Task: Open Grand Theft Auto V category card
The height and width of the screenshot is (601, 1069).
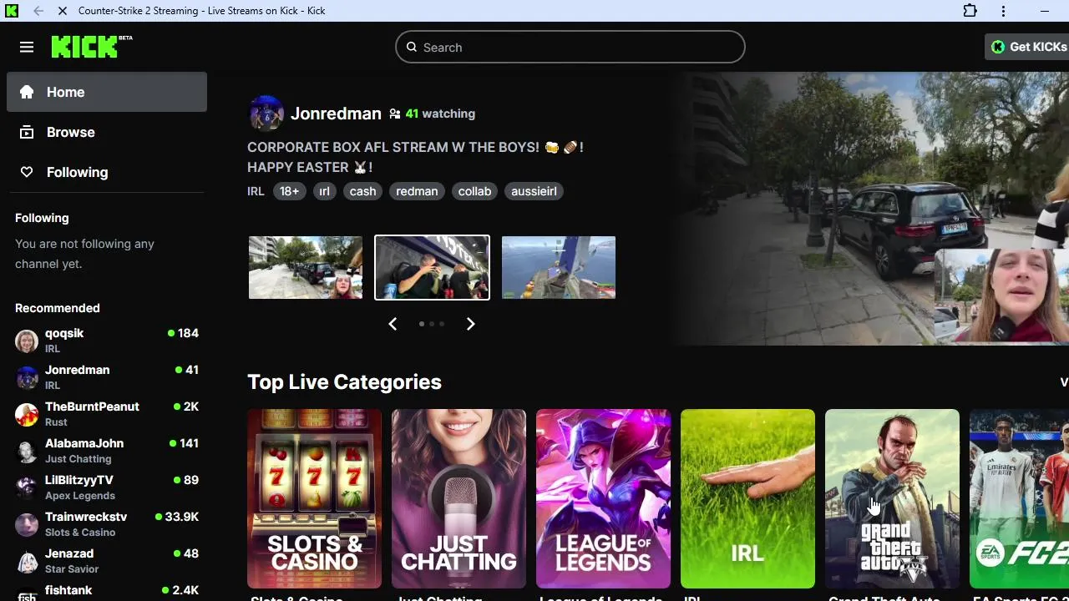Action: pyautogui.click(x=892, y=498)
